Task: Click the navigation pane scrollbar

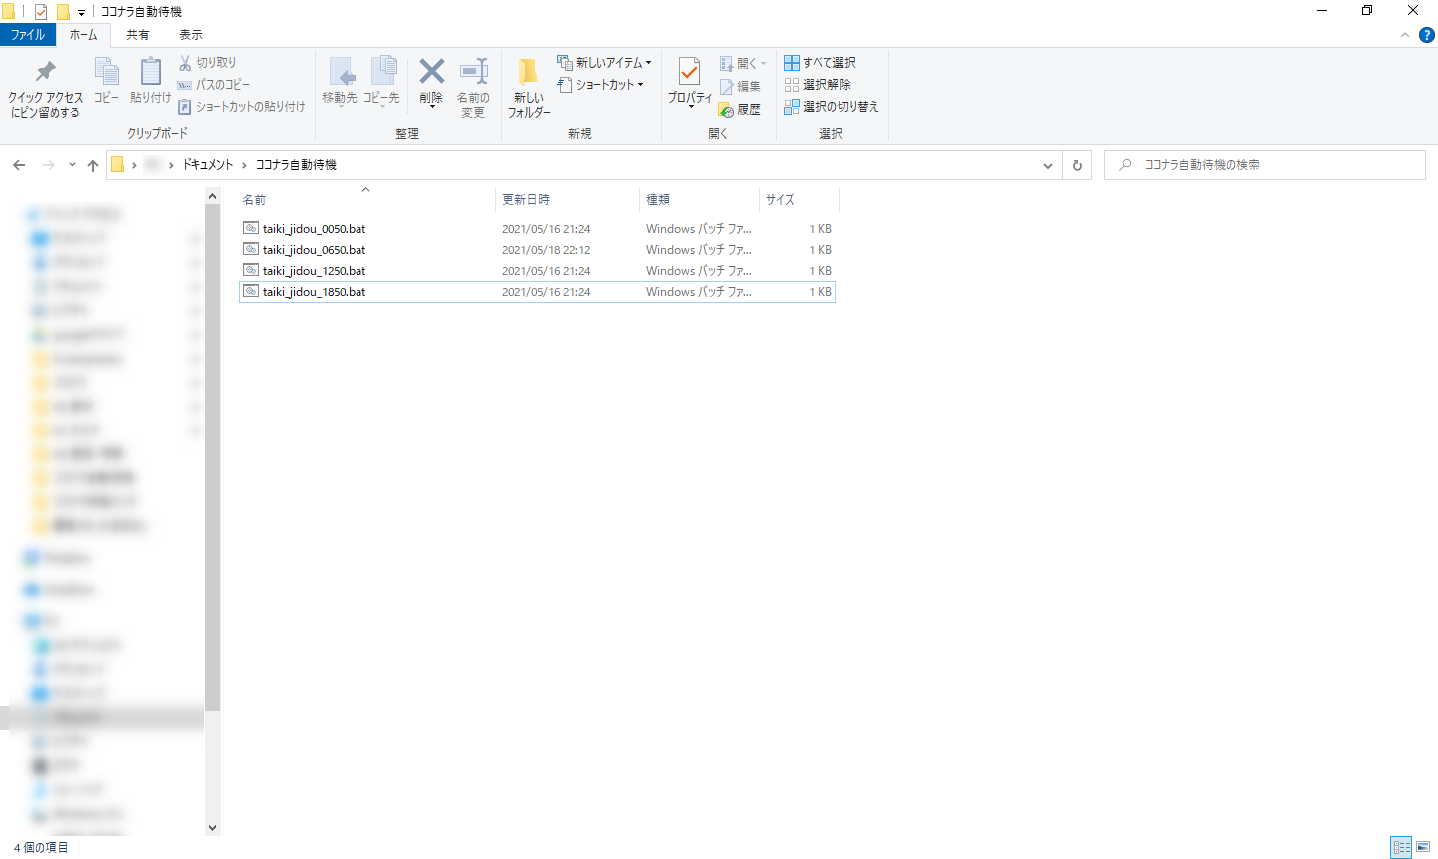Action: click(212, 457)
